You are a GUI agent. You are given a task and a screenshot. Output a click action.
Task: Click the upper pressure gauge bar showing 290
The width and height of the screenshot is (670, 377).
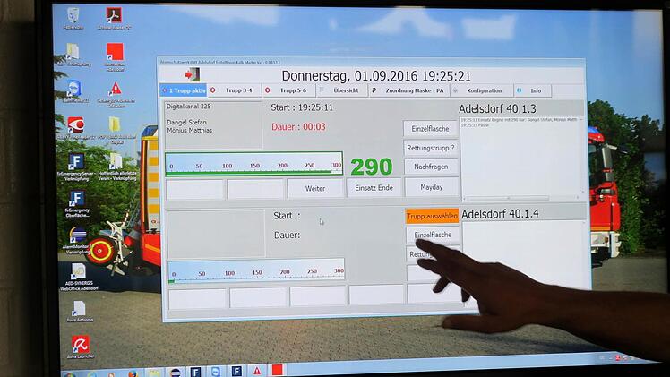pyautogui.click(x=253, y=164)
